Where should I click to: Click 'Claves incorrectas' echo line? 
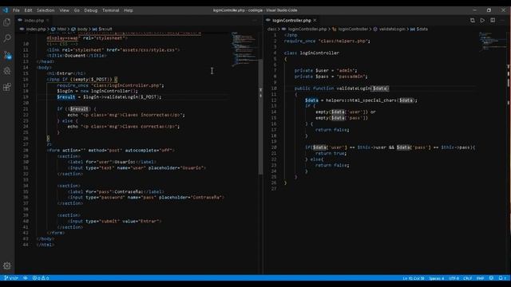point(126,115)
